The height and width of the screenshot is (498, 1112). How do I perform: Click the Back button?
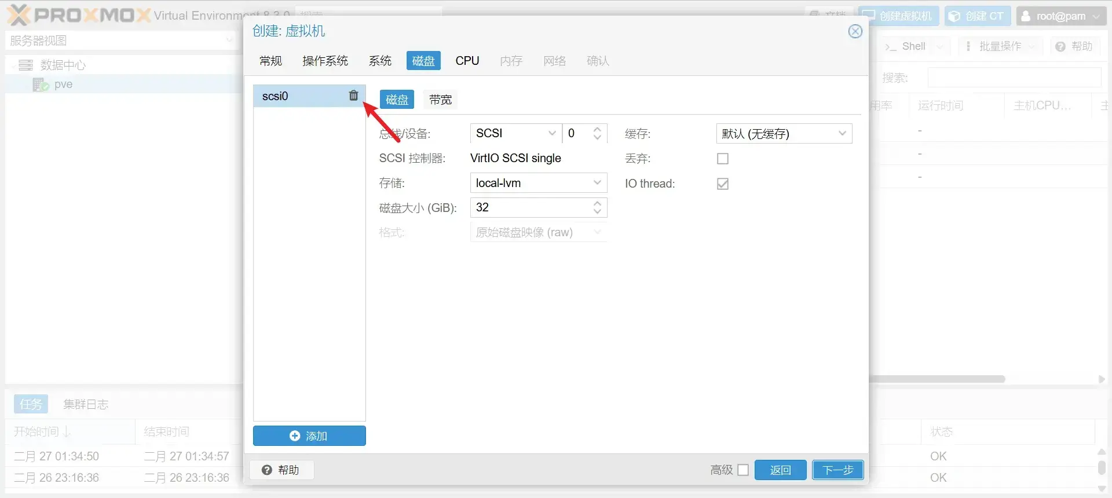click(x=780, y=470)
